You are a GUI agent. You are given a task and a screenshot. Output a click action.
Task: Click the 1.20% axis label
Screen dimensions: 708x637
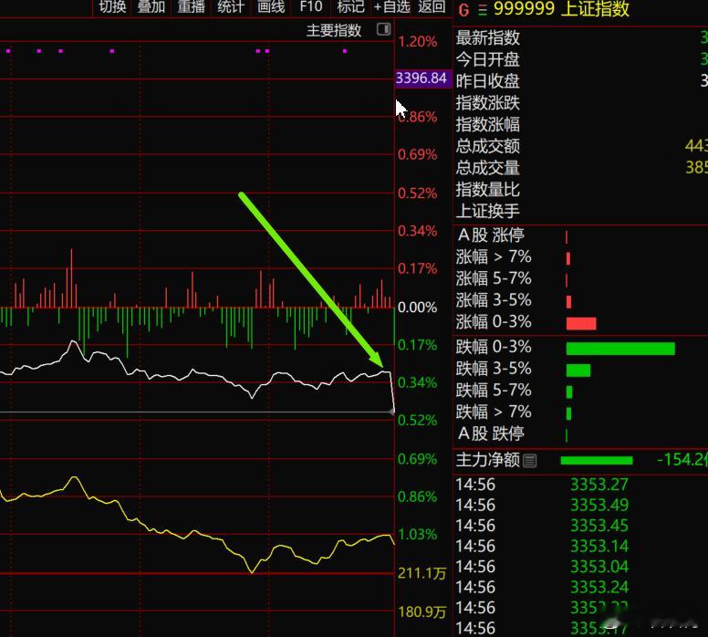(417, 42)
